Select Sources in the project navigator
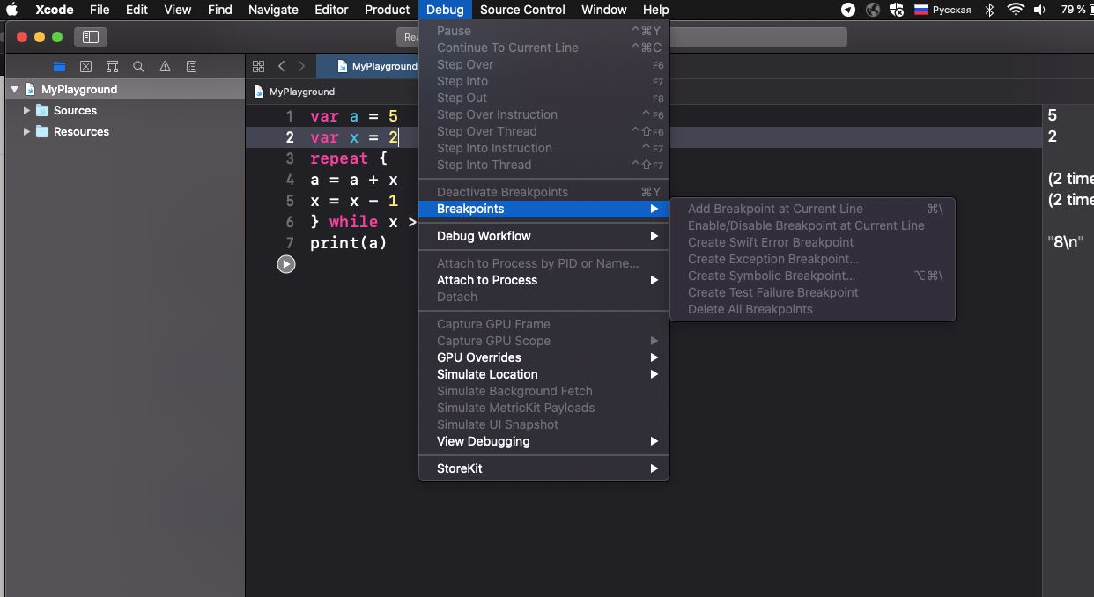The width and height of the screenshot is (1094, 597). pos(75,110)
